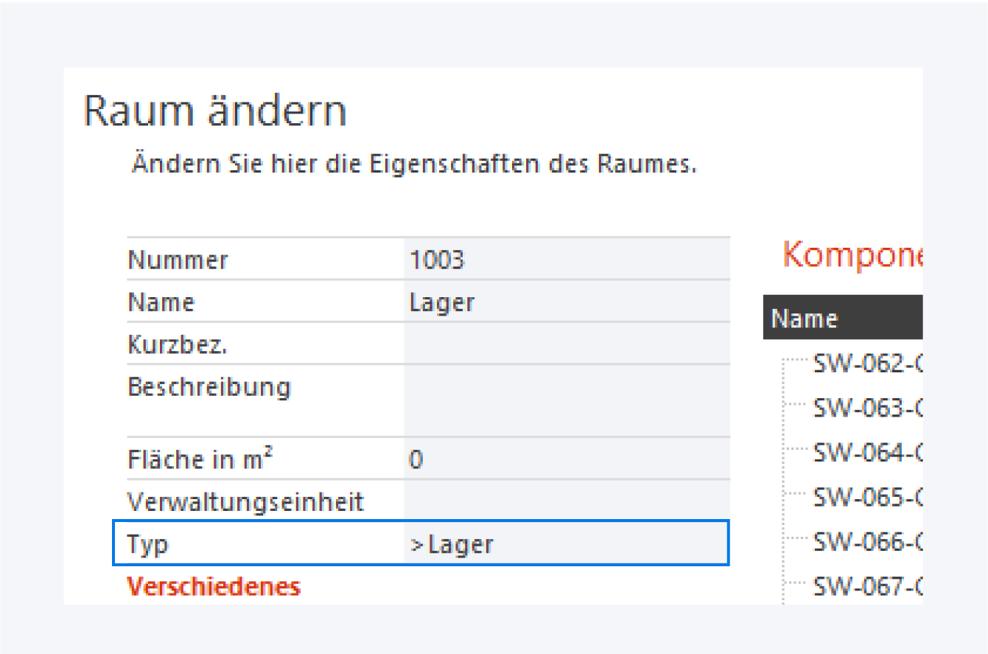Click the Nummer field showing 1003
This screenshot has width=988, height=654.
tap(566, 260)
